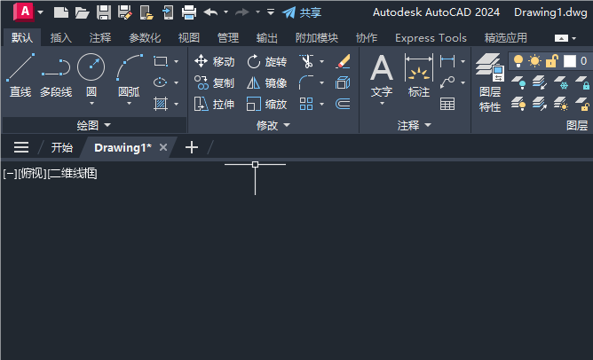Switch to the Insert (插入) ribbon tab
Image resolution: width=593 pixels, height=360 pixels.
[61, 38]
